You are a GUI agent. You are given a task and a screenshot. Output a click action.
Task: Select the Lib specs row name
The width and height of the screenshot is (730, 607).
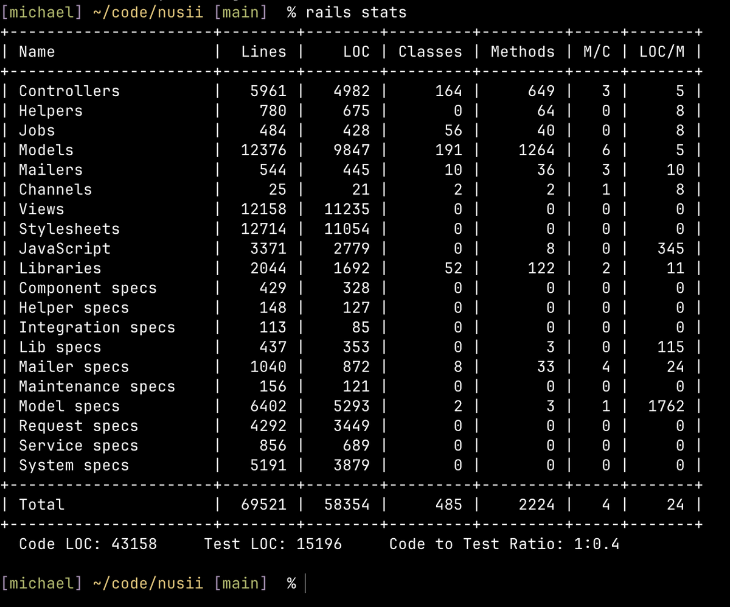(x=60, y=347)
